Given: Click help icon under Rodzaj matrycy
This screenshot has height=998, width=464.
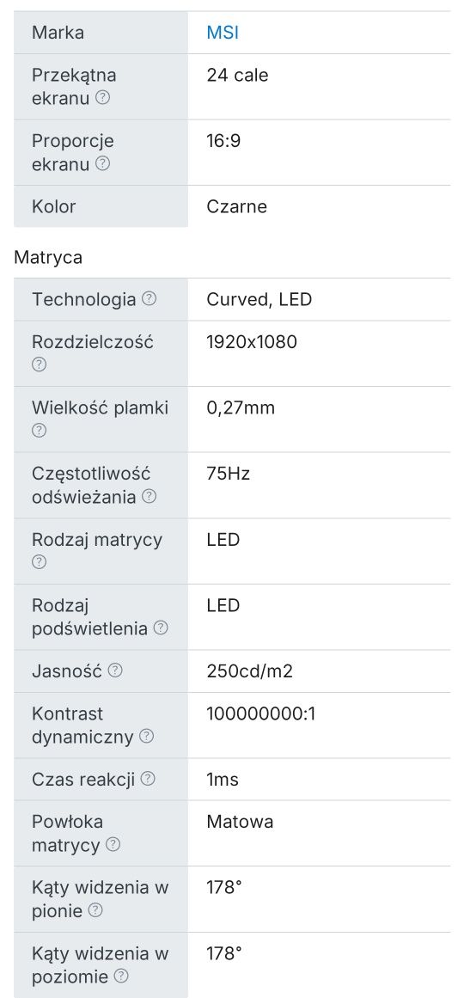Looking at the screenshot, I should point(39,562).
